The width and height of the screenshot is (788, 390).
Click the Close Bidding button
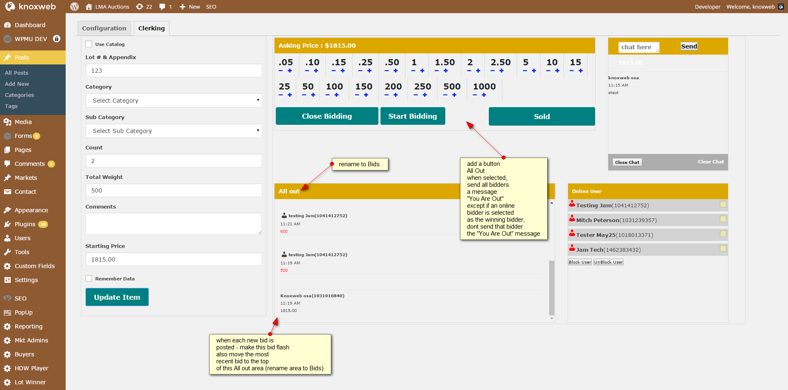pyautogui.click(x=327, y=116)
